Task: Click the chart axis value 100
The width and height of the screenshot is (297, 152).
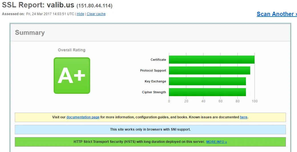Action: click(x=254, y=101)
